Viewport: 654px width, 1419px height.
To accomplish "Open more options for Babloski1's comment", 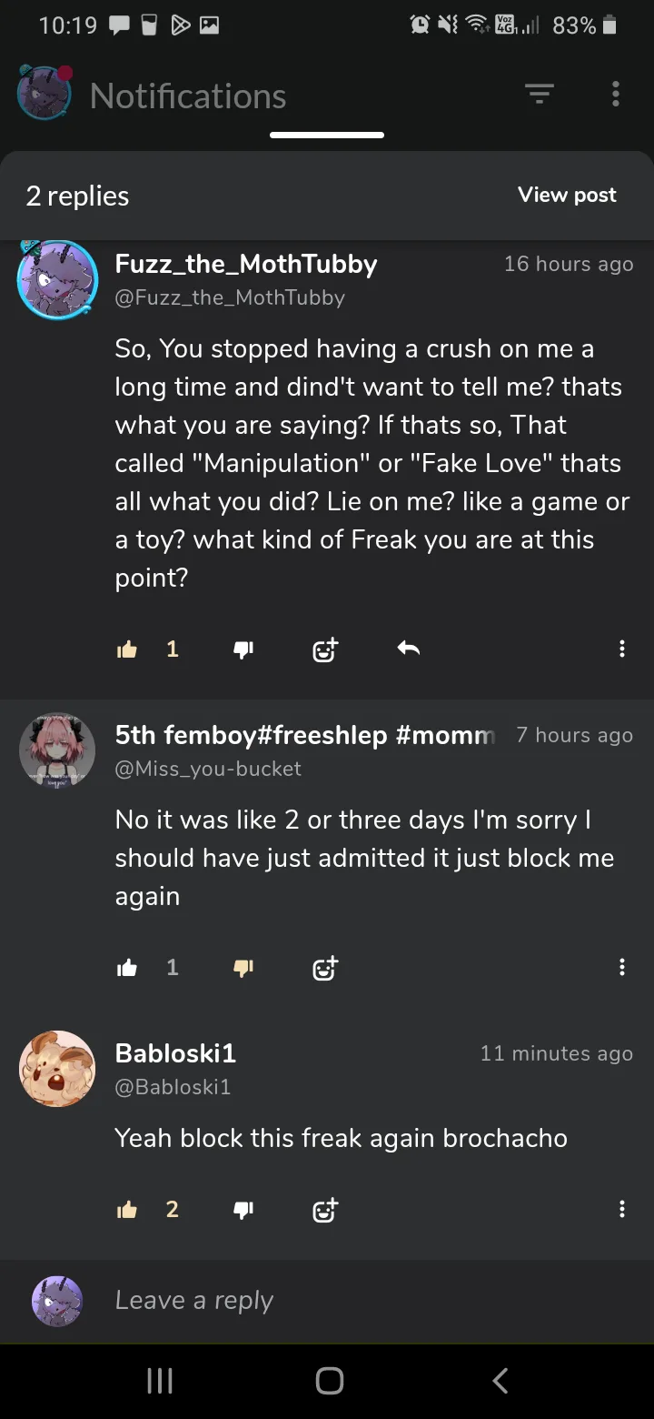I will coord(621,1209).
